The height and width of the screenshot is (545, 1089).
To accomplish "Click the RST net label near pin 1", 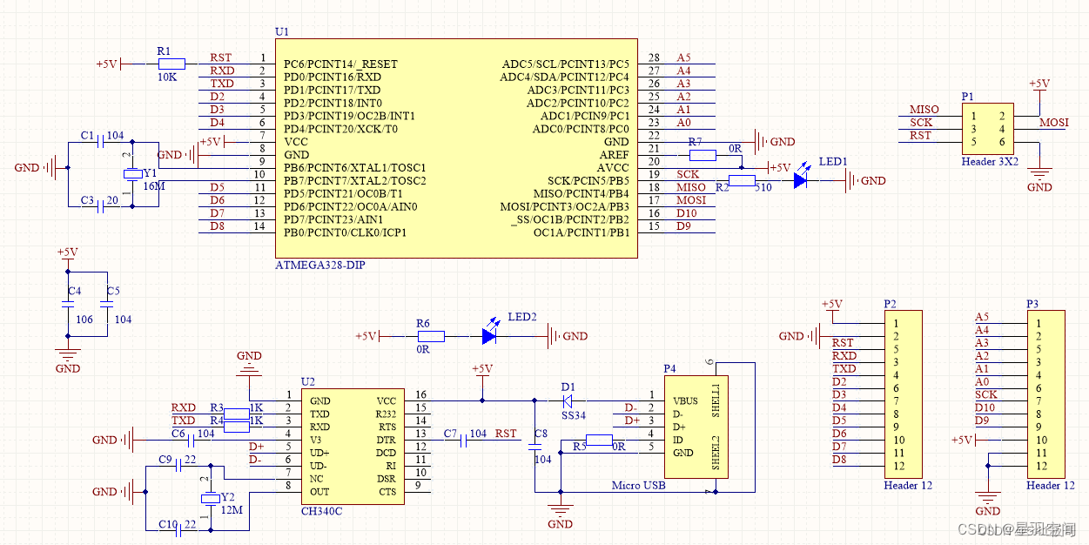I will (x=219, y=57).
